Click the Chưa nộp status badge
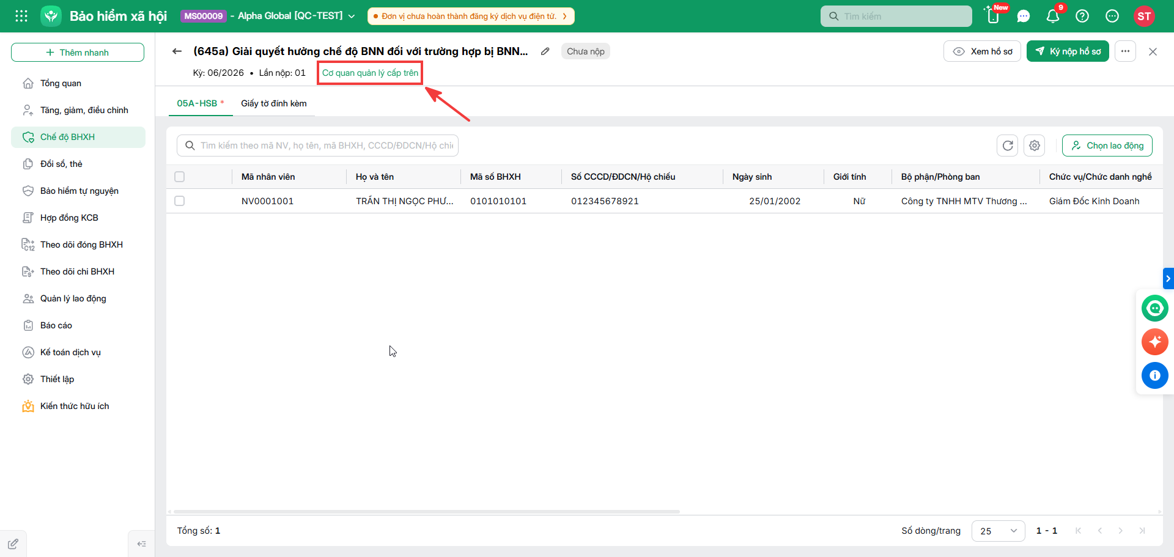This screenshot has width=1174, height=557. pos(586,51)
